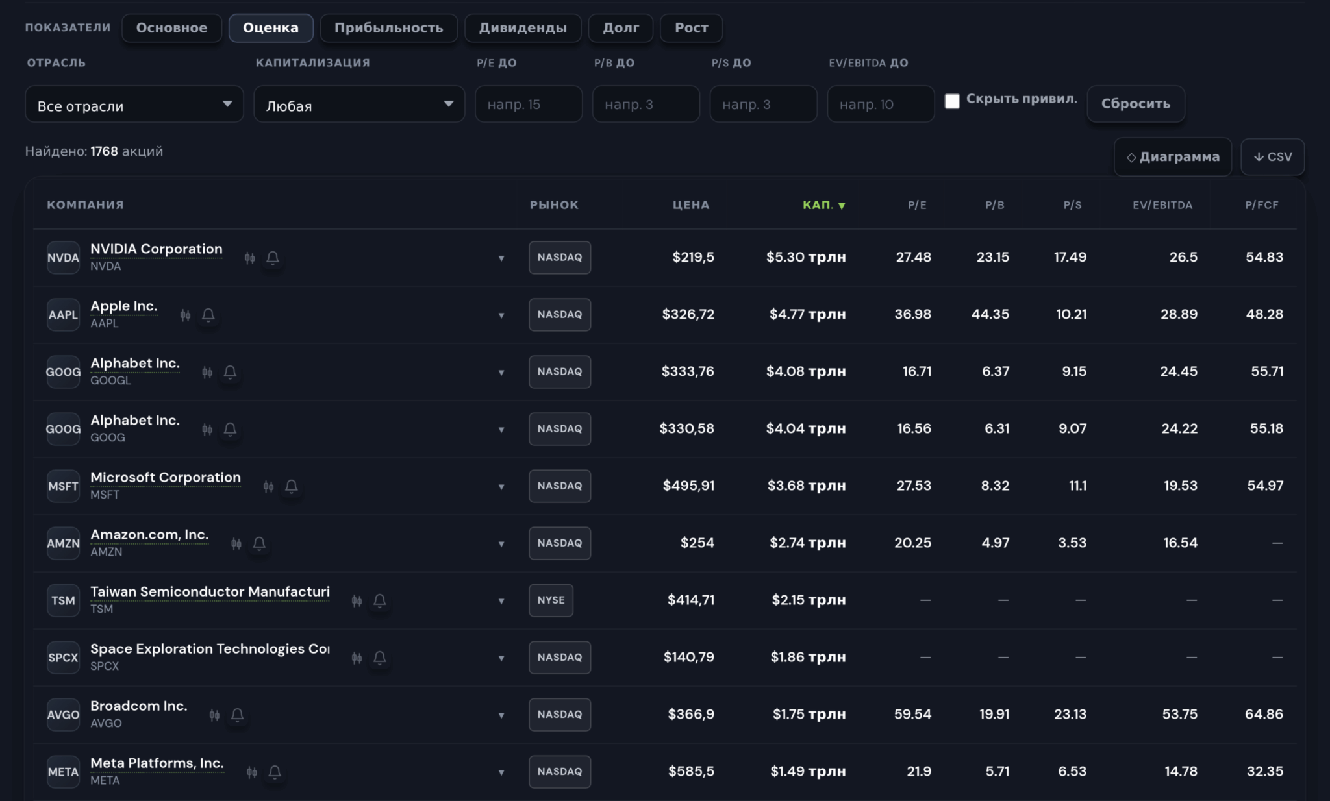Click the AAPL ticker logo badge
The image size is (1330, 801).
[x=63, y=315]
